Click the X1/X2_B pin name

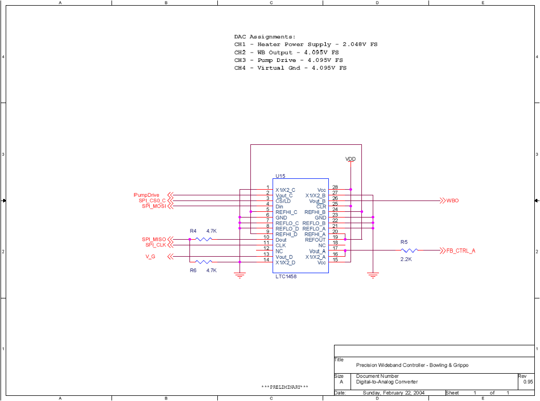pyautogui.click(x=315, y=195)
